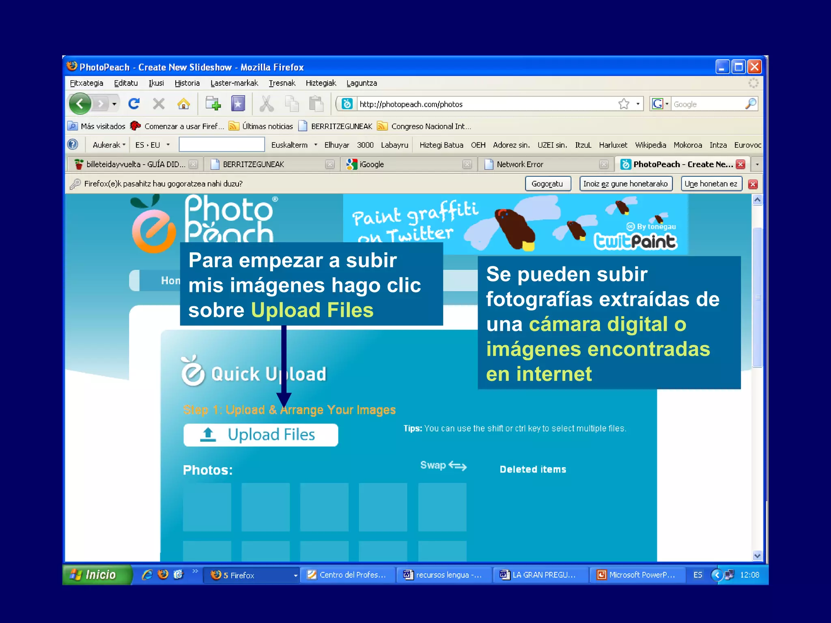Screen dimensions: 831x623
Task: Open the Laster-markak menu
Action: point(234,83)
